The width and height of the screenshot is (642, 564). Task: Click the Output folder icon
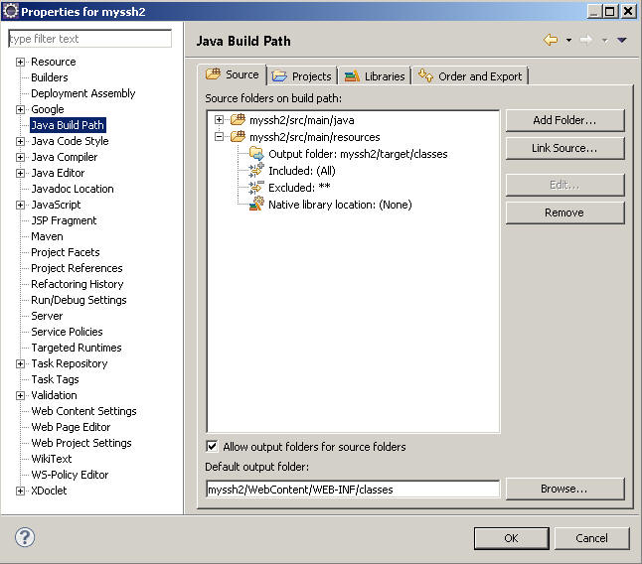(256, 153)
